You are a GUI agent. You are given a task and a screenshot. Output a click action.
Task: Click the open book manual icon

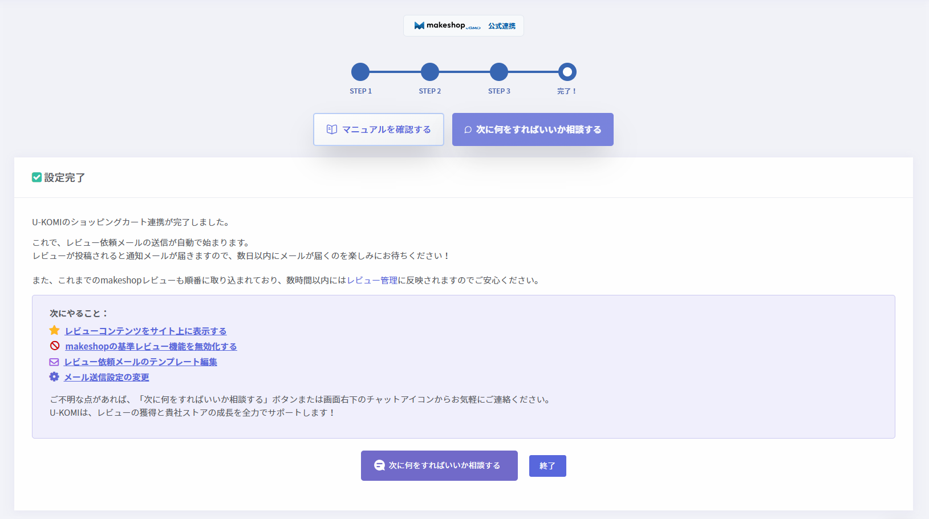tap(332, 129)
